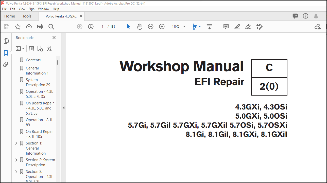Jump to On Board Repair - 8.1L 105 bookmark
327x183 pixels.
click(40, 134)
